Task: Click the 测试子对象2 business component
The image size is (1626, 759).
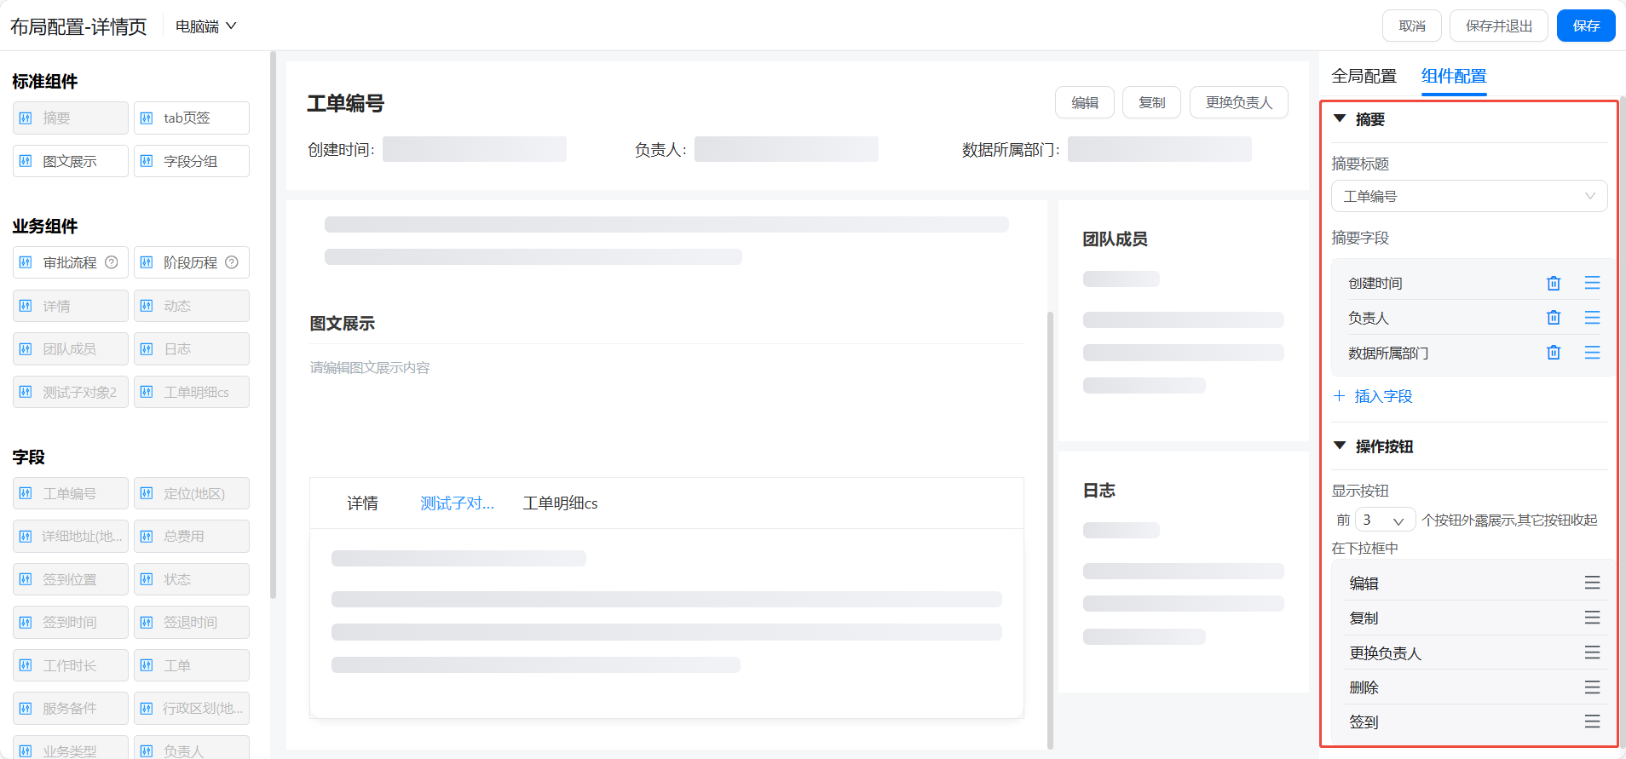Action: [71, 392]
